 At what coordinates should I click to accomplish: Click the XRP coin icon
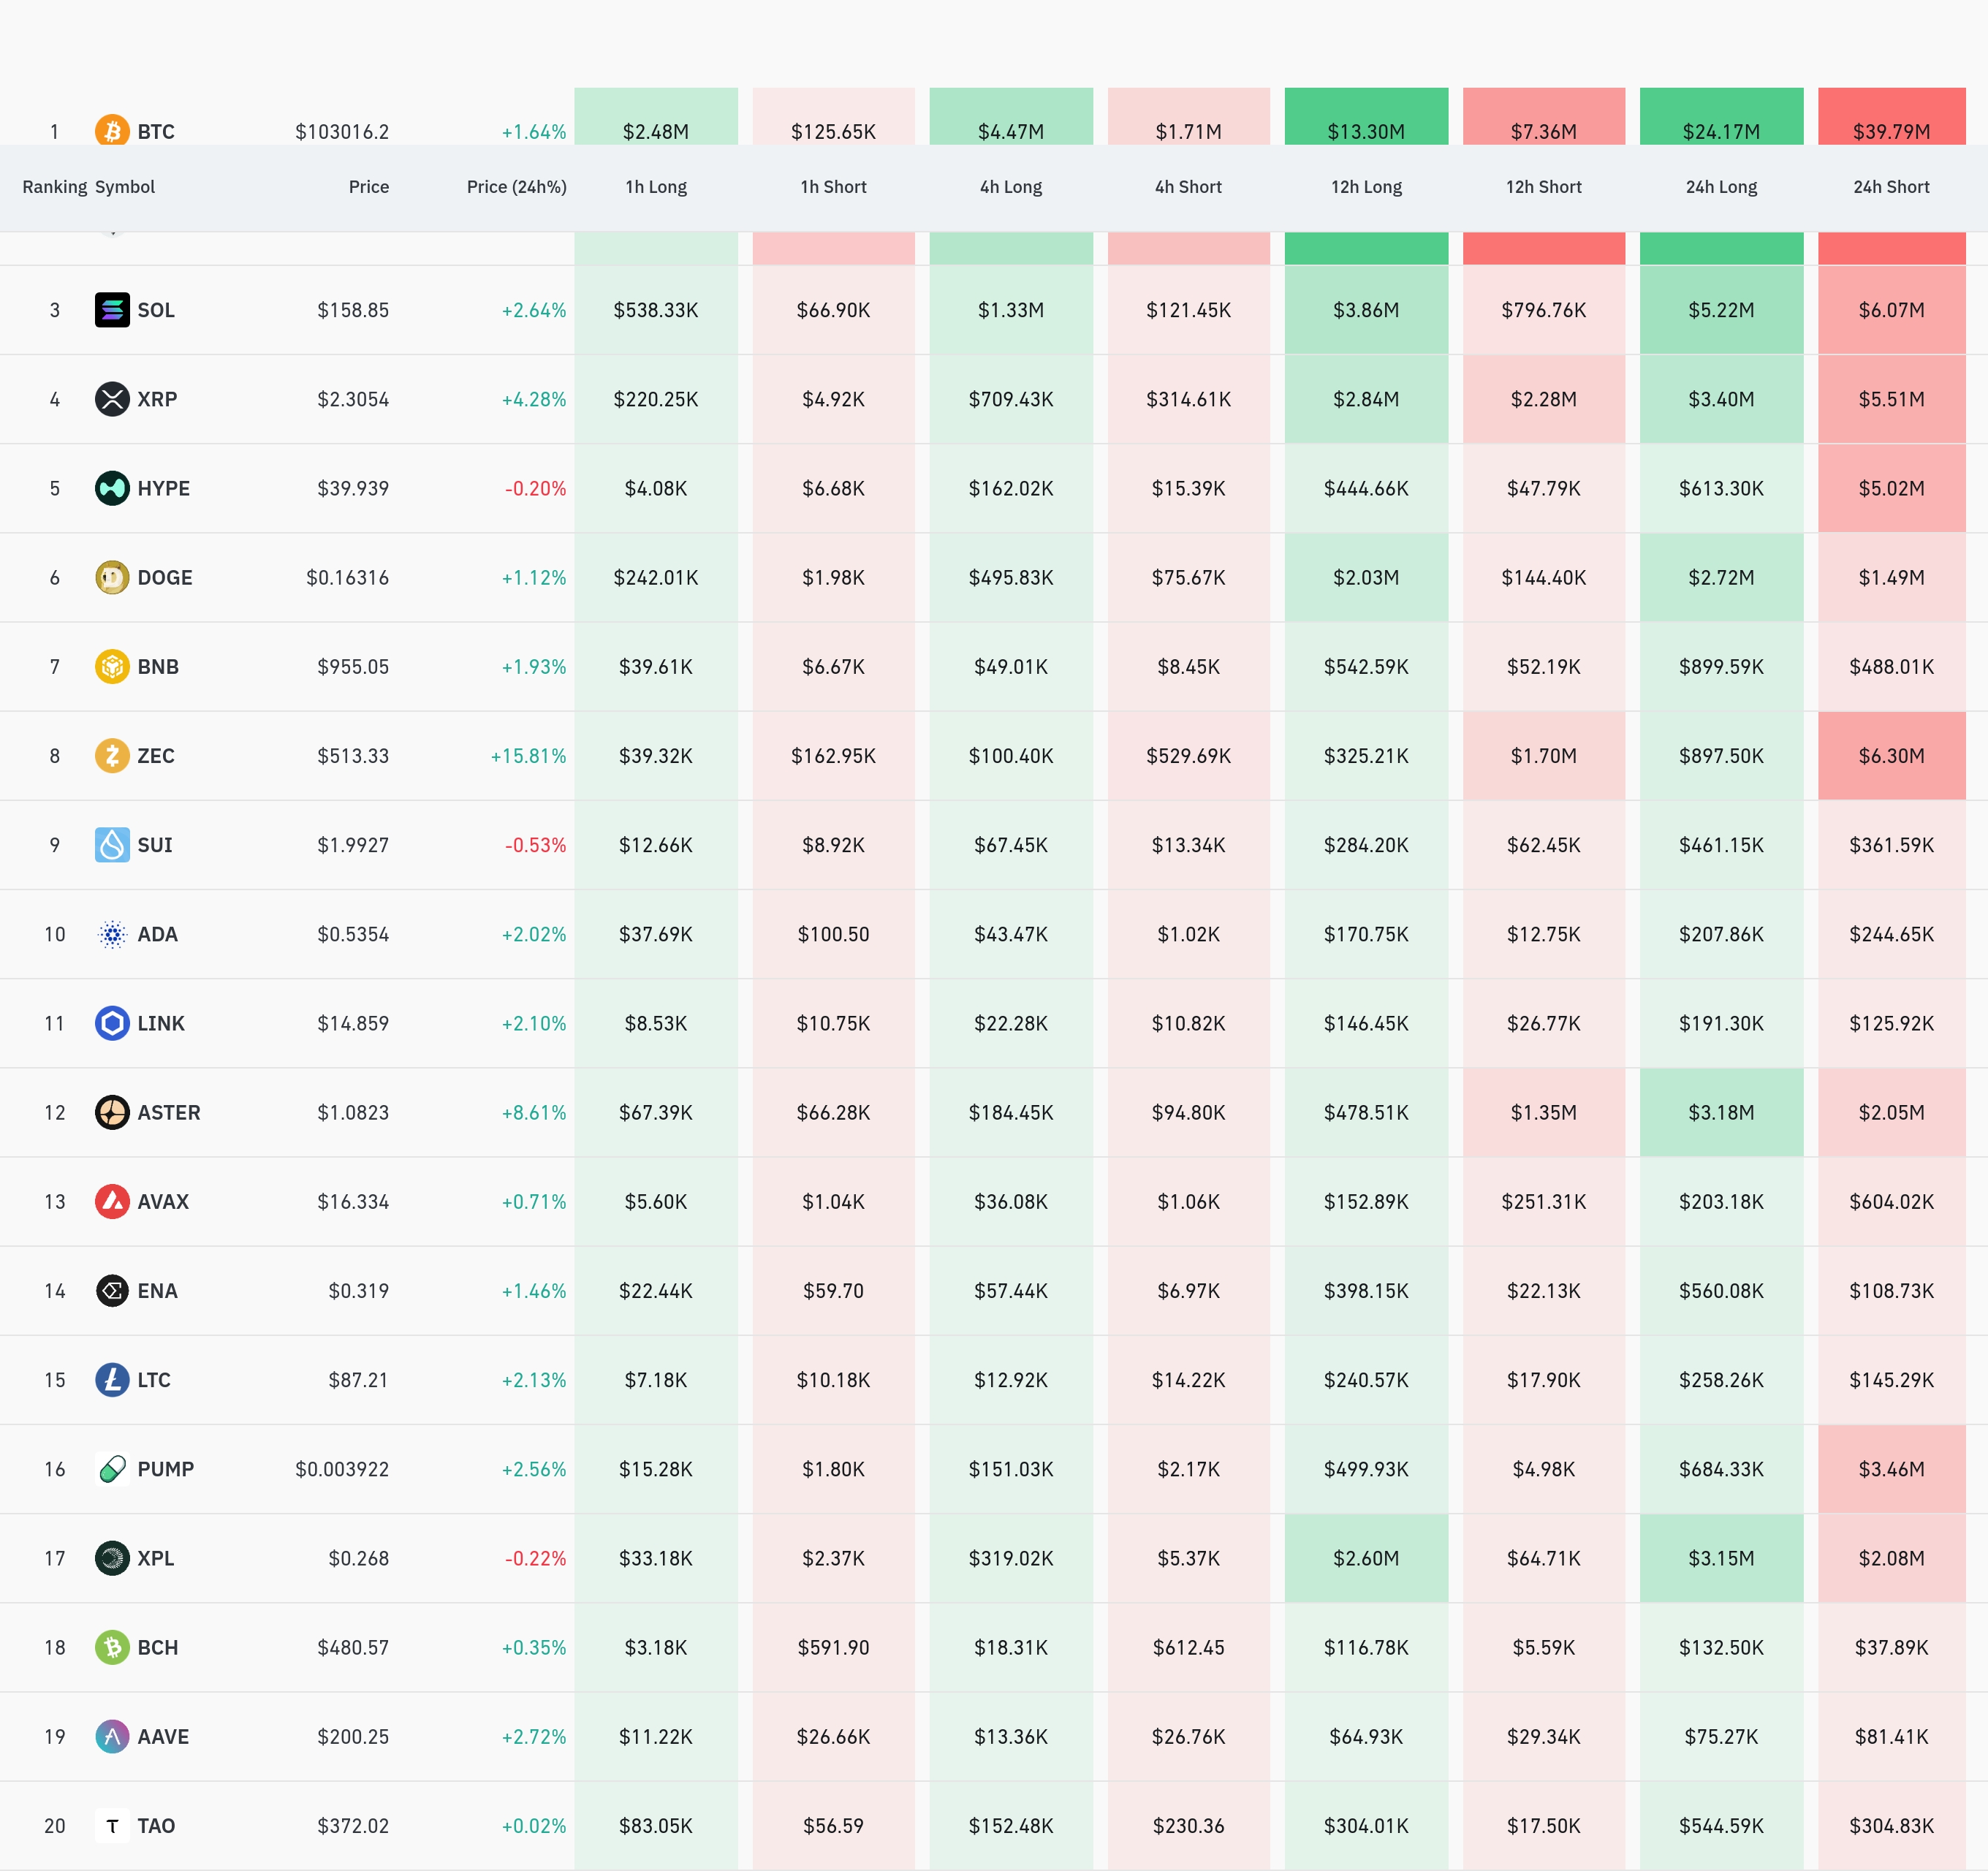point(112,399)
